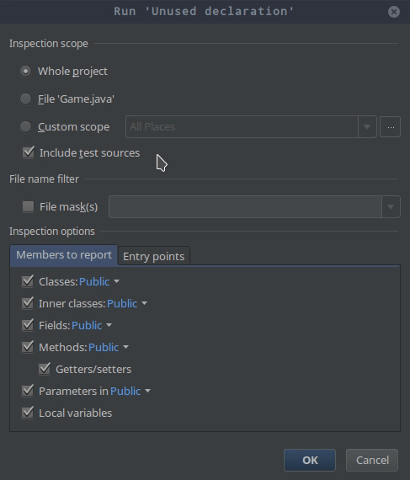This screenshot has width=410, height=480.
Task: Choose the Custom scope radio button
Action: click(x=26, y=126)
